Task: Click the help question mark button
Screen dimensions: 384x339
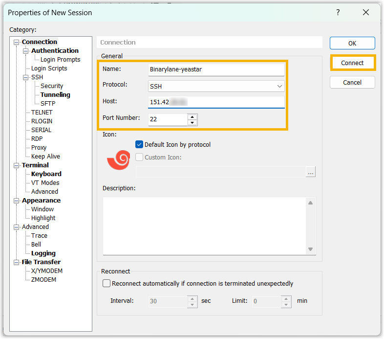Action: click(338, 13)
